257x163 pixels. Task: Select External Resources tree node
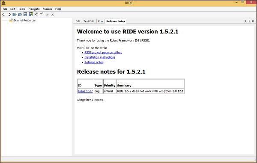[24, 21]
